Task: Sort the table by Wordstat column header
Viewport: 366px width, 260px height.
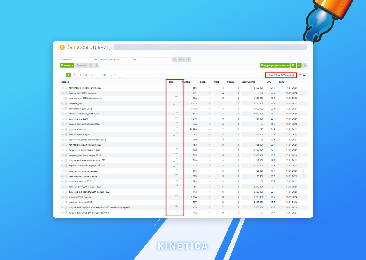Action: coord(186,82)
